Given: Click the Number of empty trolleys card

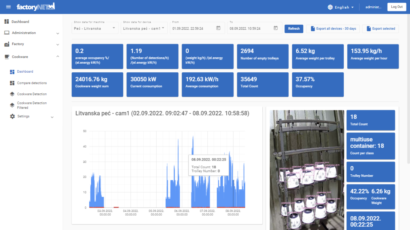Looking at the screenshot, I should [x=263, y=57].
